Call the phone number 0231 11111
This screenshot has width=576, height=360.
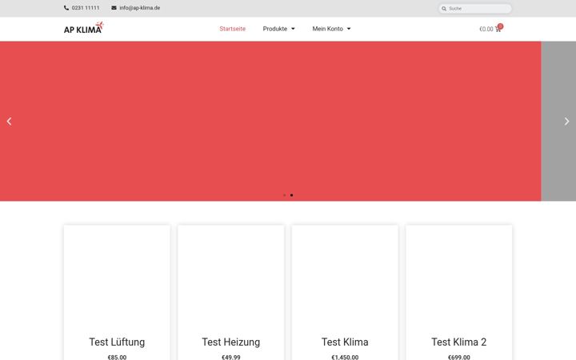pos(86,8)
